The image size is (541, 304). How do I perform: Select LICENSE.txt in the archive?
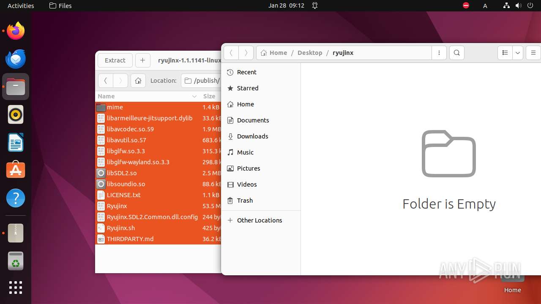pos(158,195)
